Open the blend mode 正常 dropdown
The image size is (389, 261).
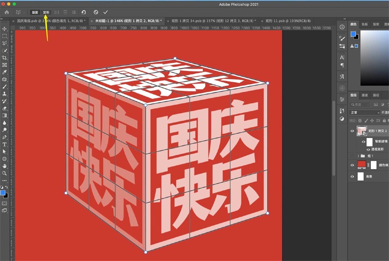click(x=364, y=112)
